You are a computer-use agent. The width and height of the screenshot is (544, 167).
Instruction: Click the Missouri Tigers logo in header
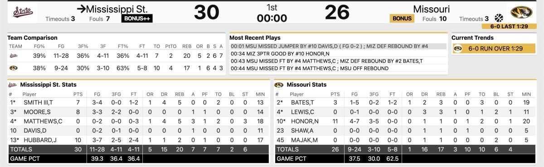pyautogui.click(x=520, y=12)
